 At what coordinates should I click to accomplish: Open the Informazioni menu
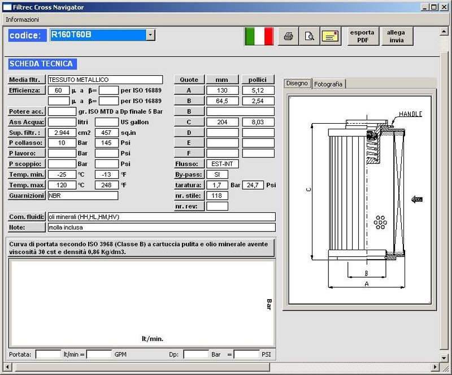23,19
